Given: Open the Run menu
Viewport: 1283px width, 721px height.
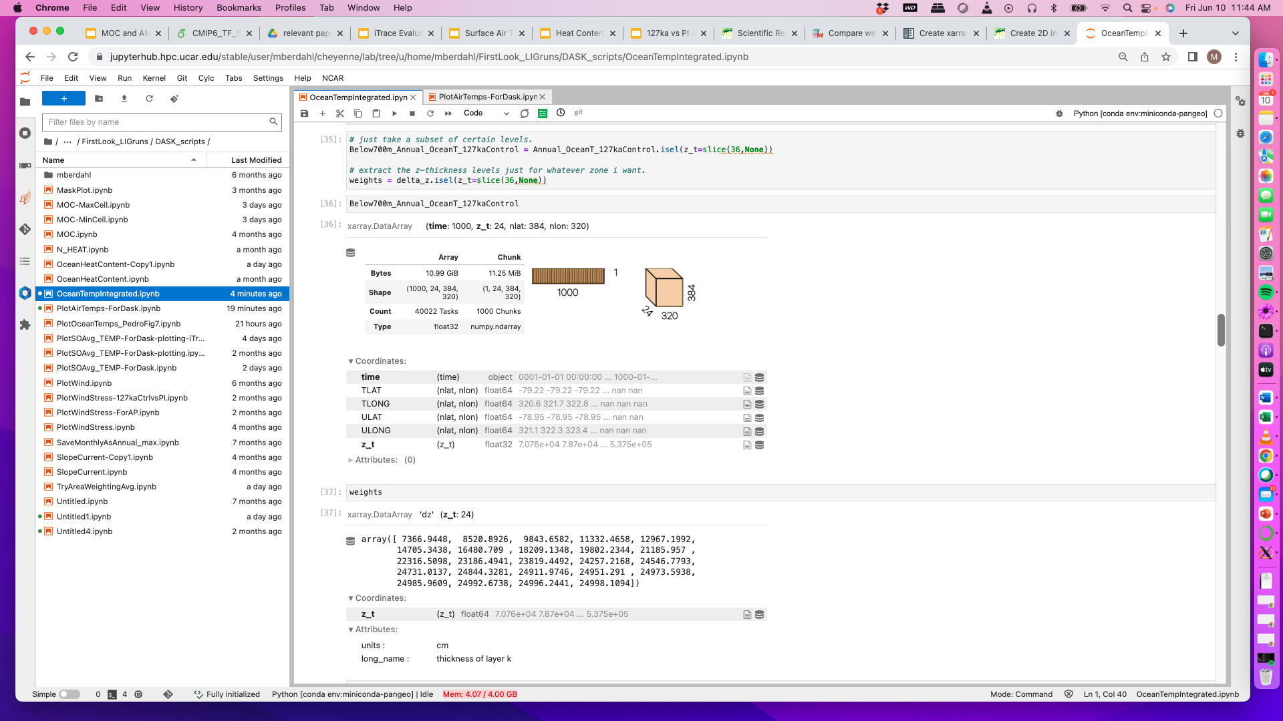Looking at the screenshot, I should click(124, 78).
